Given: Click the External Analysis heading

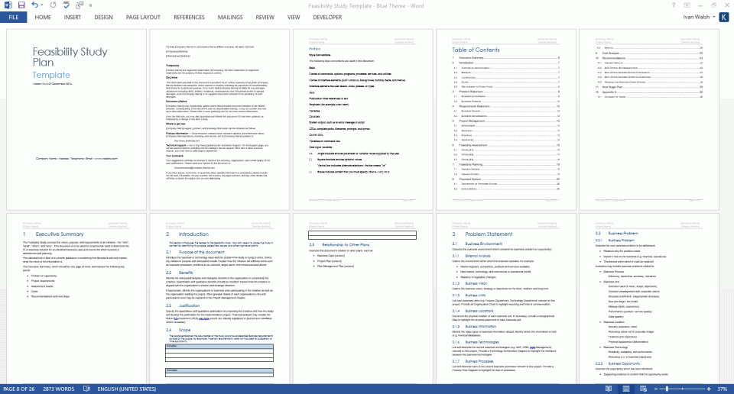Looking at the screenshot, I should pos(477,256).
